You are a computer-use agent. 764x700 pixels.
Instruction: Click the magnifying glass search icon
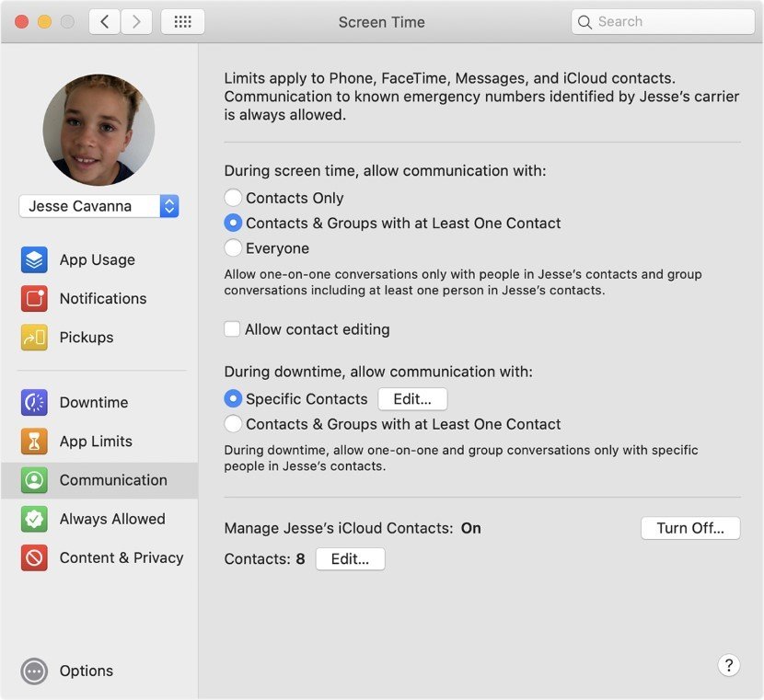coord(585,22)
